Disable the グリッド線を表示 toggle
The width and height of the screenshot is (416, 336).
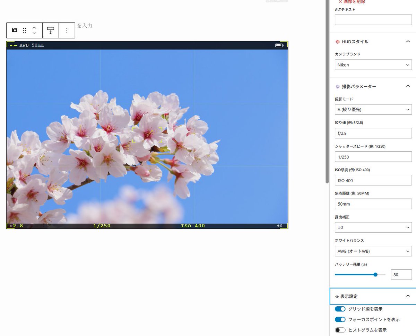(x=340, y=309)
